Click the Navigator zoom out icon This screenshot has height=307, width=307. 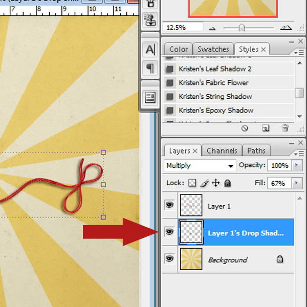coord(212,29)
